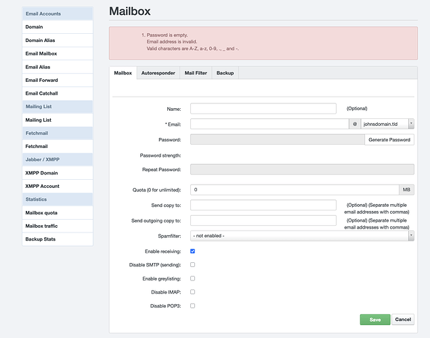Click the green Save button
The width and height of the screenshot is (430, 338).
(375, 320)
